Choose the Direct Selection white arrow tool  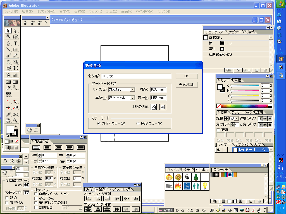(x=16, y=31)
